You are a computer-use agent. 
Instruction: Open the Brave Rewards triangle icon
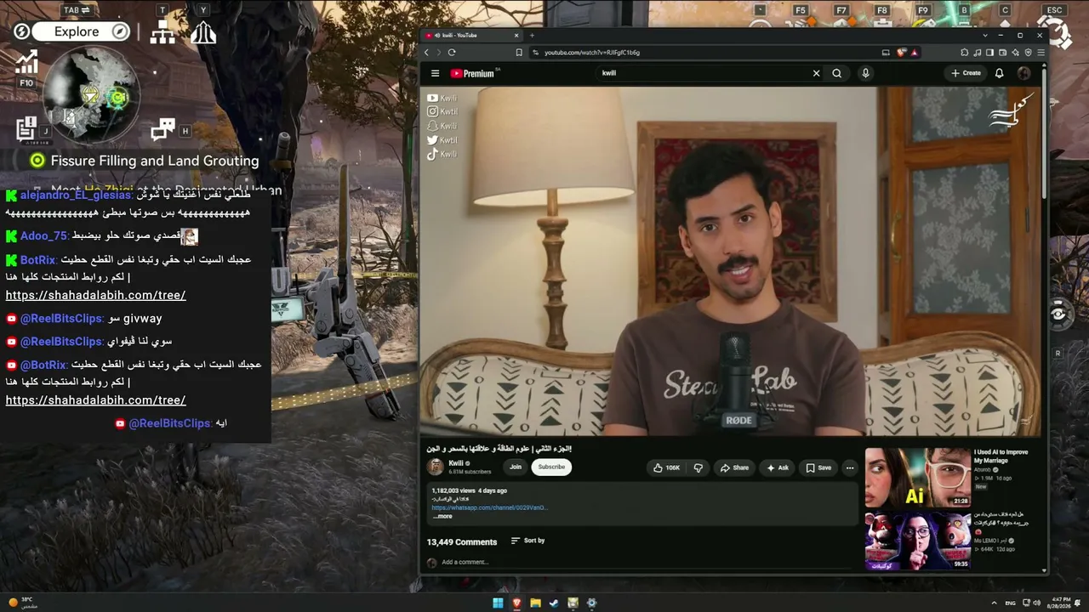click(915, 53)
